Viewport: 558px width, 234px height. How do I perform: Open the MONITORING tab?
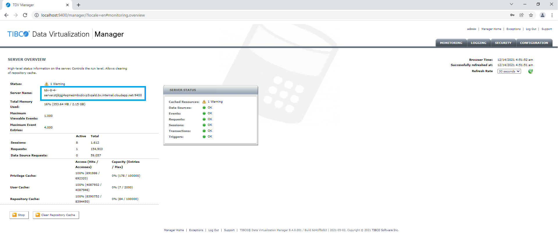[451, 43]
